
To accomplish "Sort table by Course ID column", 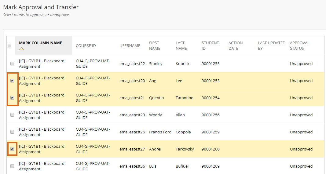I will tap(86, 46).
